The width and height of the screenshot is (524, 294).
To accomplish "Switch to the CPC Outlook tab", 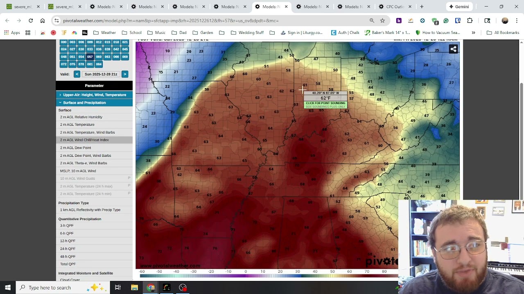I will [x=395, y=7].
